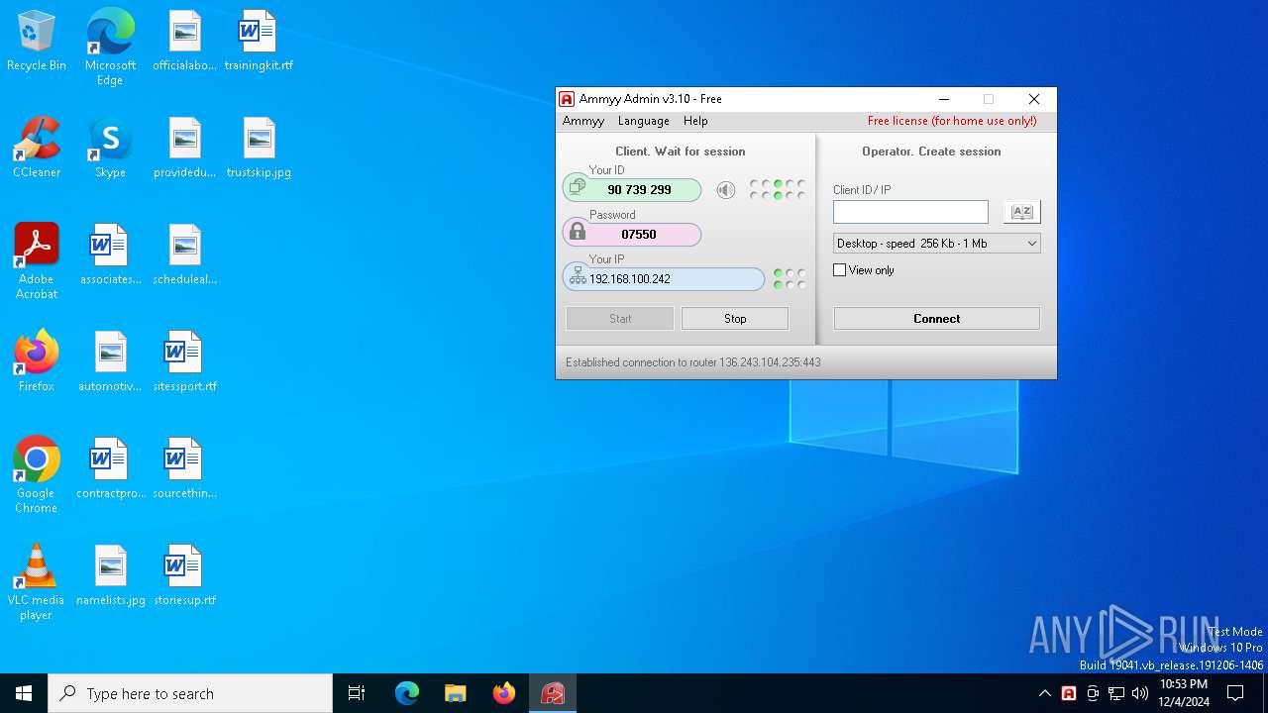Click the network icon beside Your IP
The image size is (1268, 713).
(578, 277)
